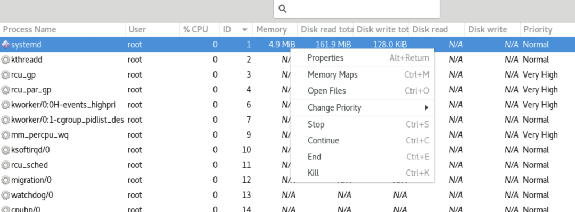Toggle sort arrow on the ID column
The height and width of the screenshot is (212, 575).
(245, 30)
